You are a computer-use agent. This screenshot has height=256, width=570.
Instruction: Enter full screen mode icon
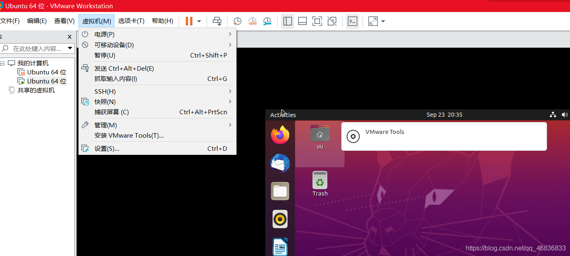(317, 21)
